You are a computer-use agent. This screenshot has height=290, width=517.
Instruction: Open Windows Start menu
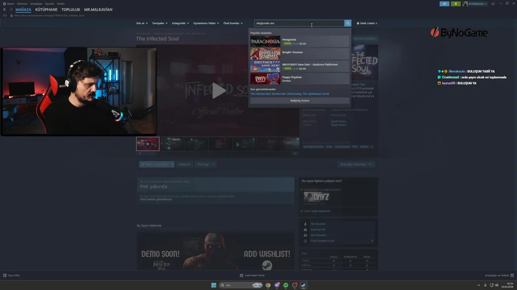coord(214,285)
